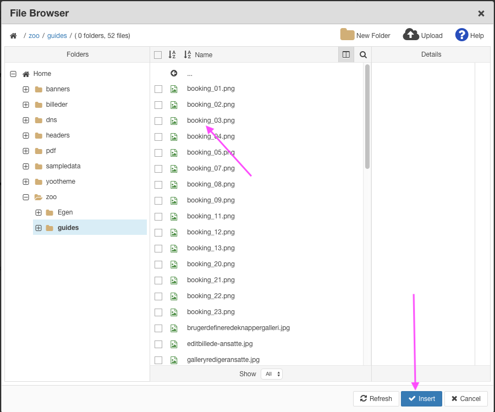Tick checkbox for booking_09.png

(x=158, y=201)
